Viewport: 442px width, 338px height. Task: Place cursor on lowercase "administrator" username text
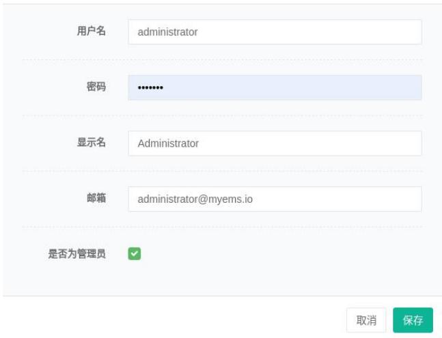click(x=167, y=31)
